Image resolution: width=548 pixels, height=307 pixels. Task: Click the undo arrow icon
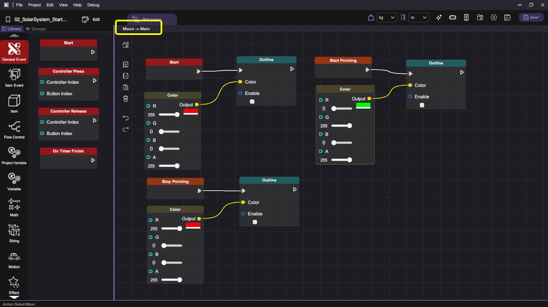coord(126,118)
